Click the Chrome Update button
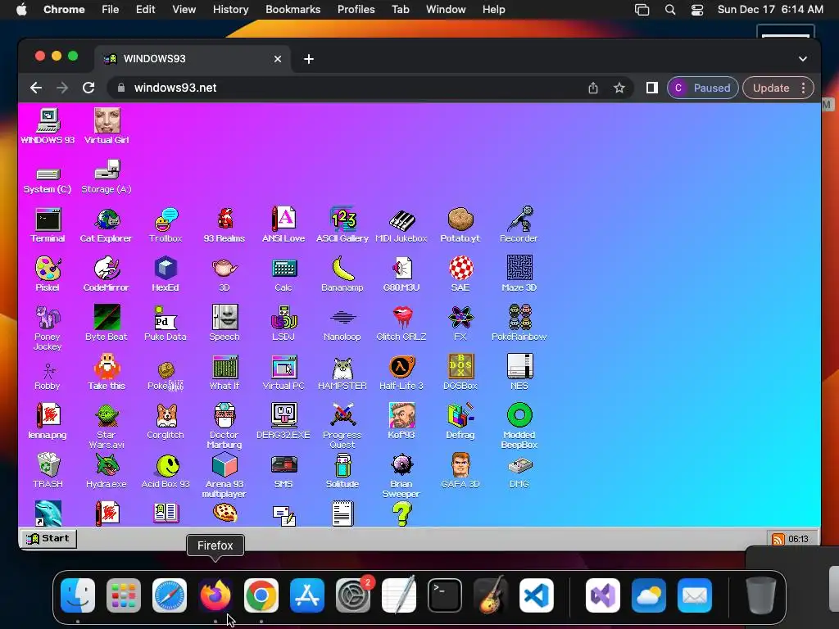Viewport: 839px width, 629px height. pyautogui.click(x=771, y=88)
